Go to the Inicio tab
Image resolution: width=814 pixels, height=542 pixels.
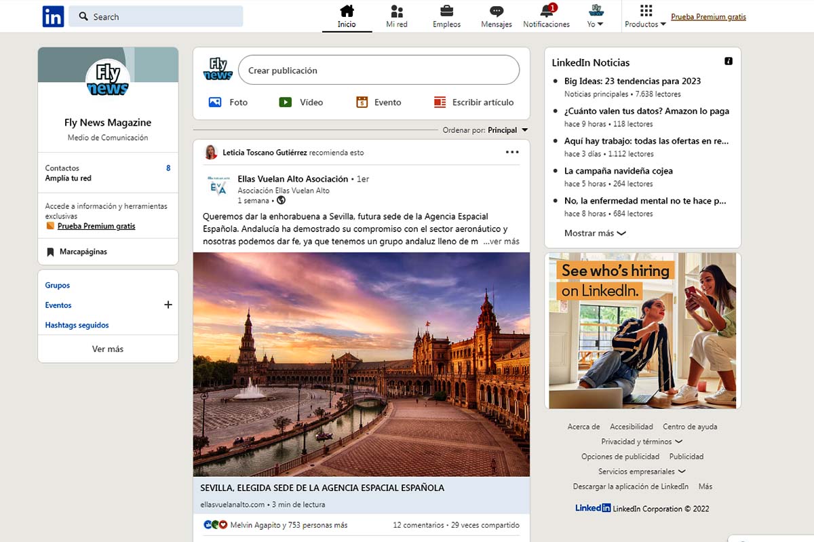point(347,16)
